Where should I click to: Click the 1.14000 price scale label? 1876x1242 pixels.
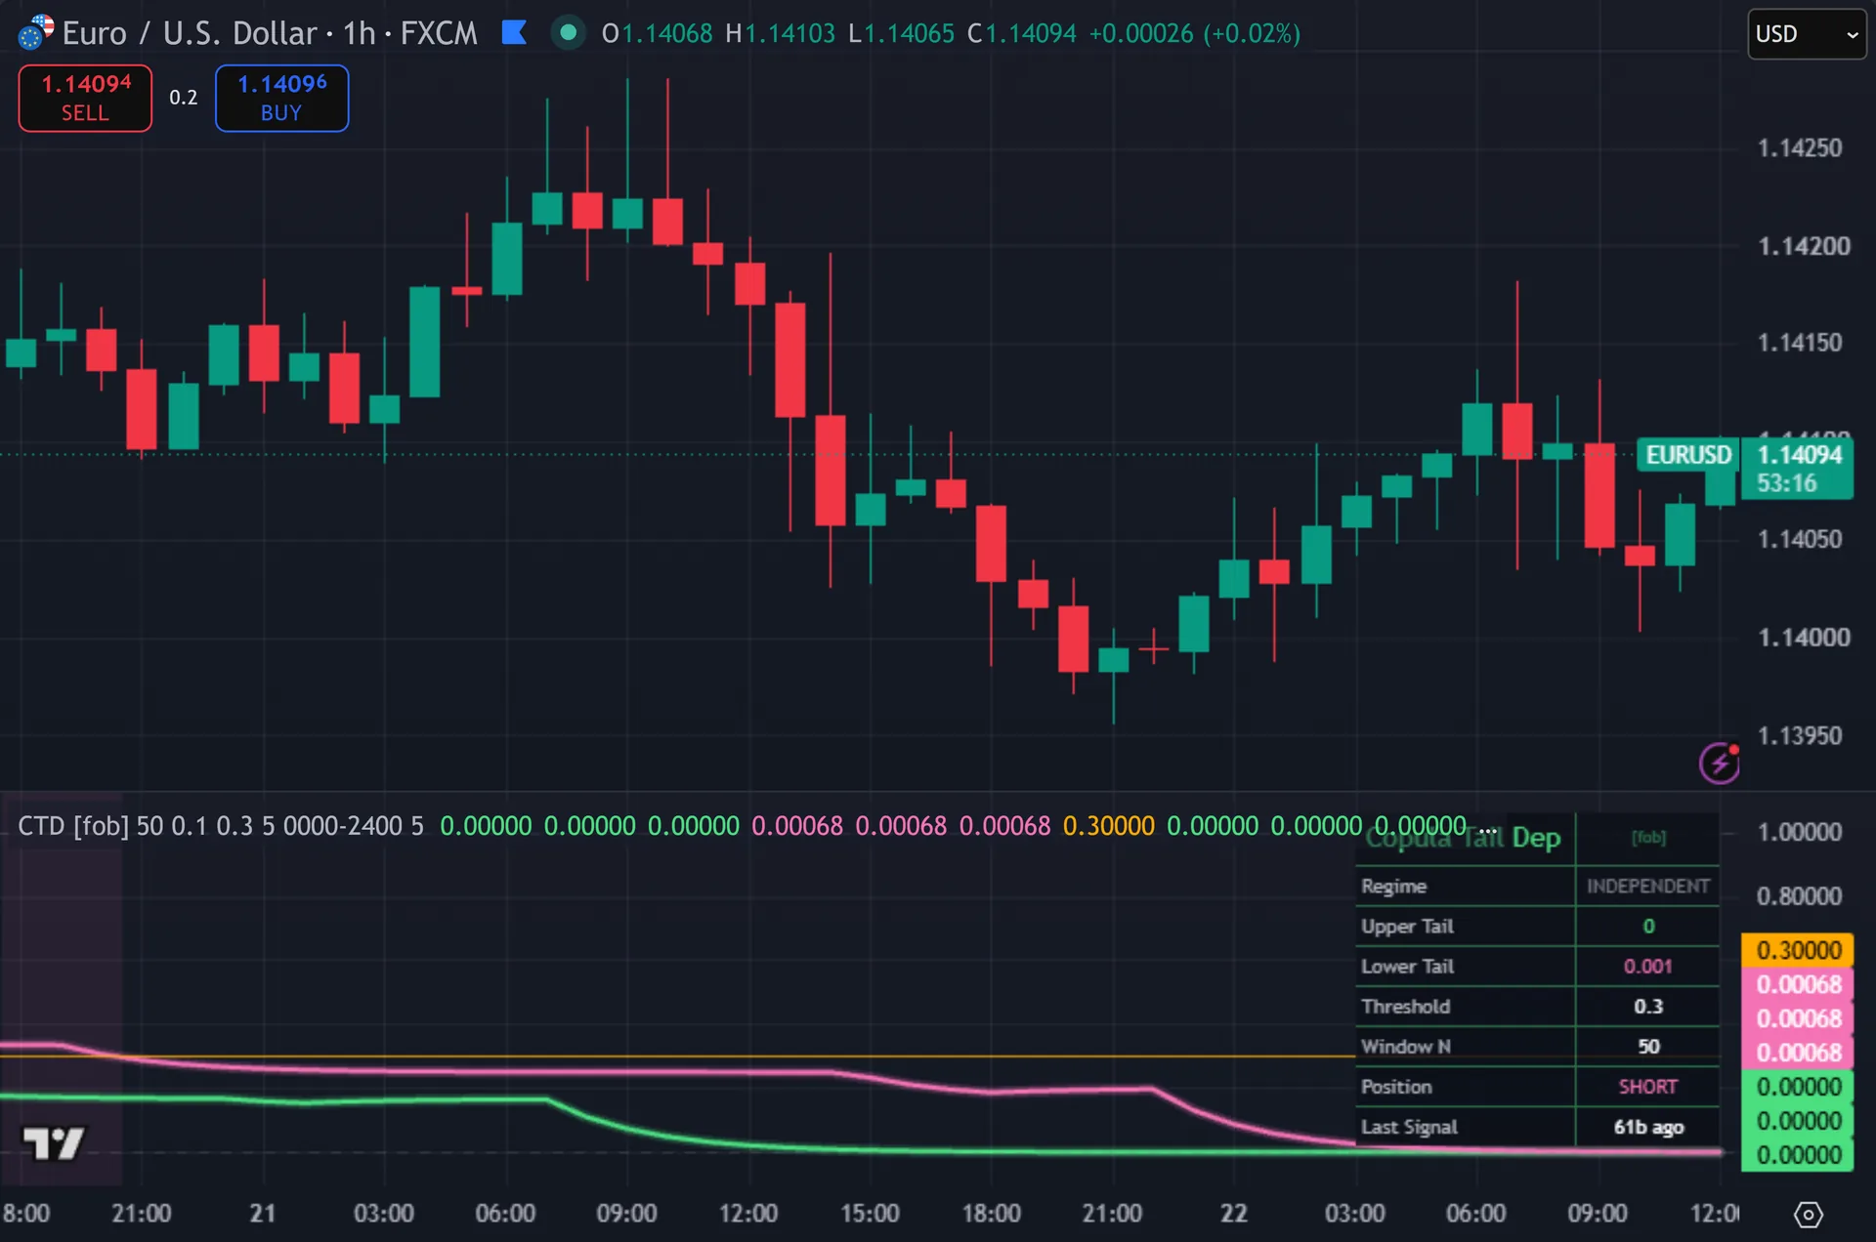coord(1804,638)
